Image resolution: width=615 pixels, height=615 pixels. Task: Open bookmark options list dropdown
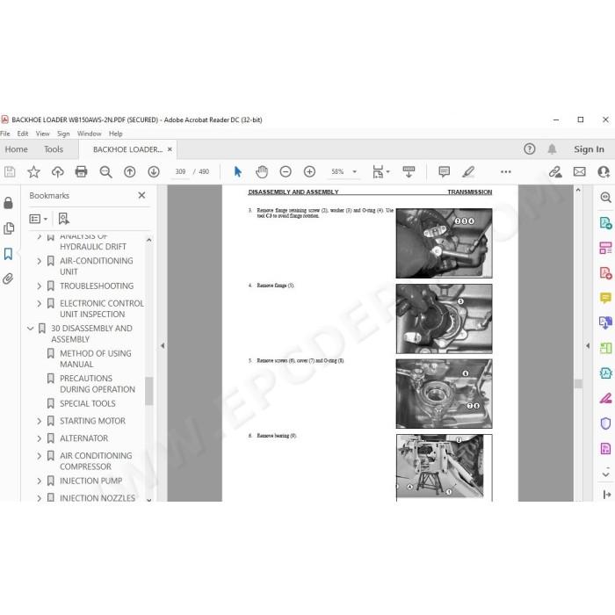39,219
